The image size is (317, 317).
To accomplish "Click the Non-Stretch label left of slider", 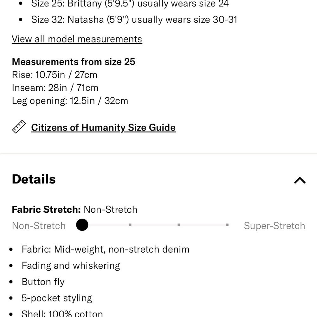I will [39, 226].
